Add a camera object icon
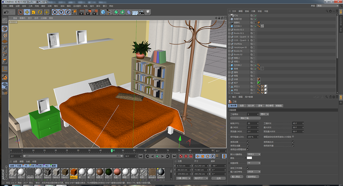The image size is (343, 186). point(141,12)
